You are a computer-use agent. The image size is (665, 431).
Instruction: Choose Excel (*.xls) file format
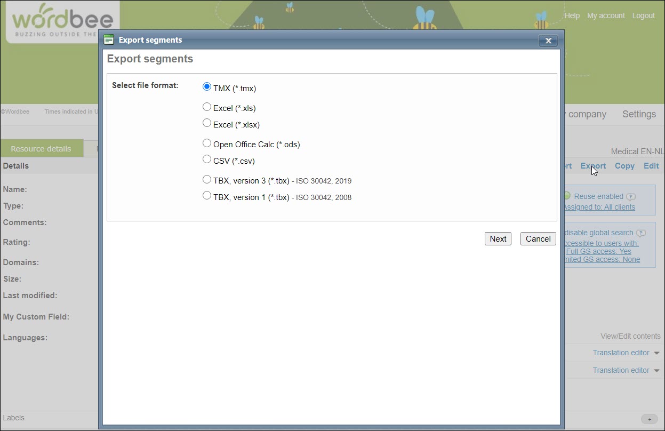(x=207, y=107)
